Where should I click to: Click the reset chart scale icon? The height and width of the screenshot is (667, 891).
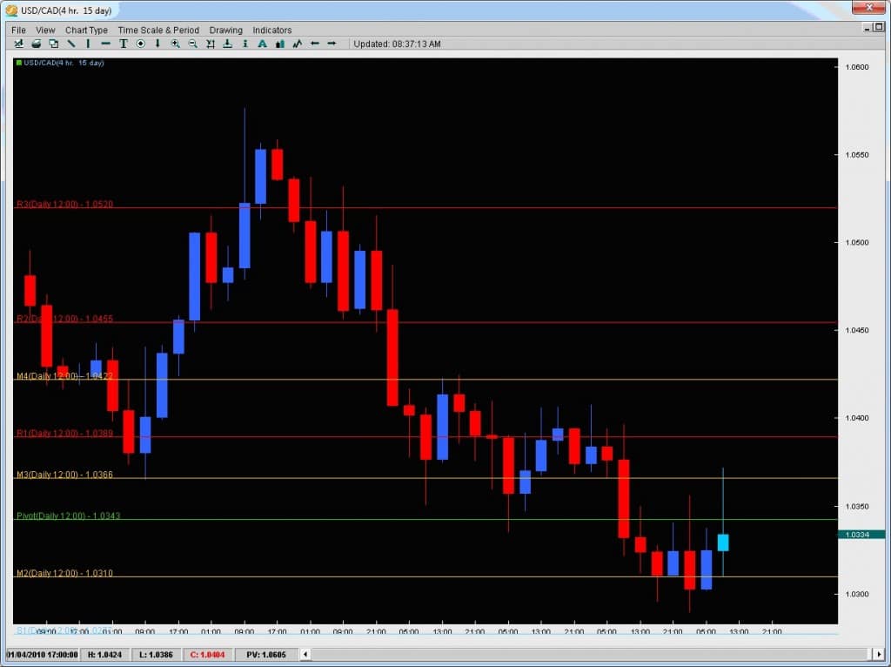point(211,44)
